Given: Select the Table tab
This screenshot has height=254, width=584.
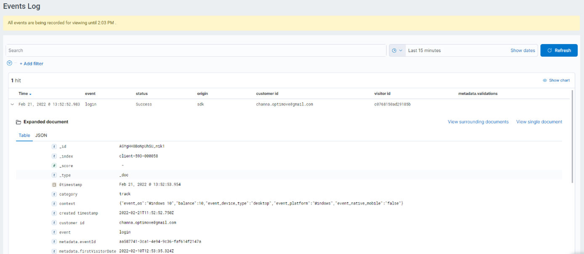Looking at the screenshot, I should (24, 135).
